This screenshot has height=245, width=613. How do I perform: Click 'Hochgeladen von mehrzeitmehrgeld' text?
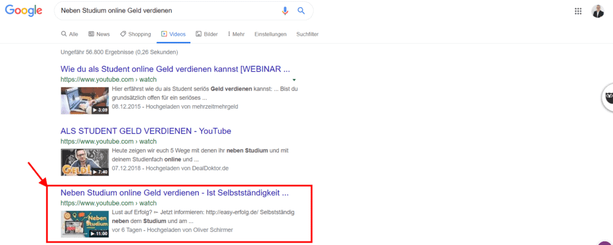tap(192, 106)
